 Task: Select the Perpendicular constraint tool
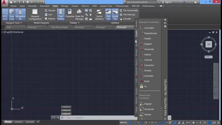click(148, 33)
